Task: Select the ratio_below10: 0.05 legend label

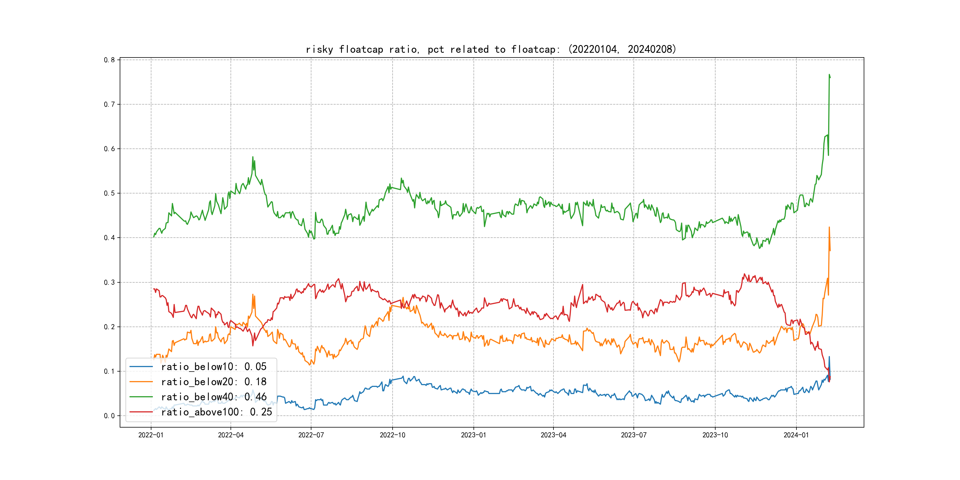Action: 214,367
